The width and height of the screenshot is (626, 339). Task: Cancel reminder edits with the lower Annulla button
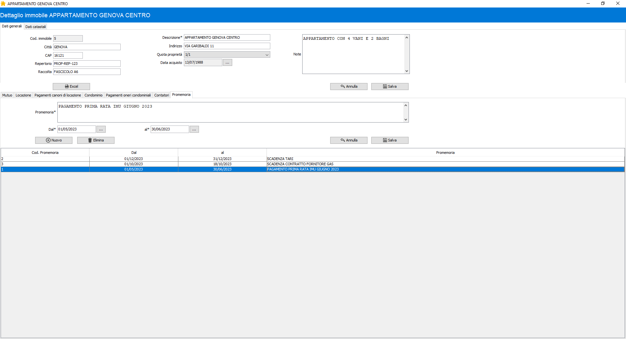click(349, 140)
